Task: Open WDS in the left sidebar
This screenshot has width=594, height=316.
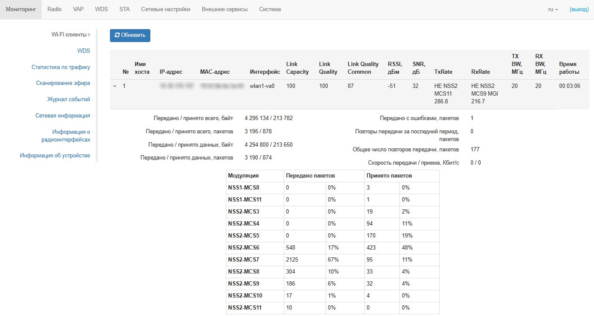Action: click(83, 51)
